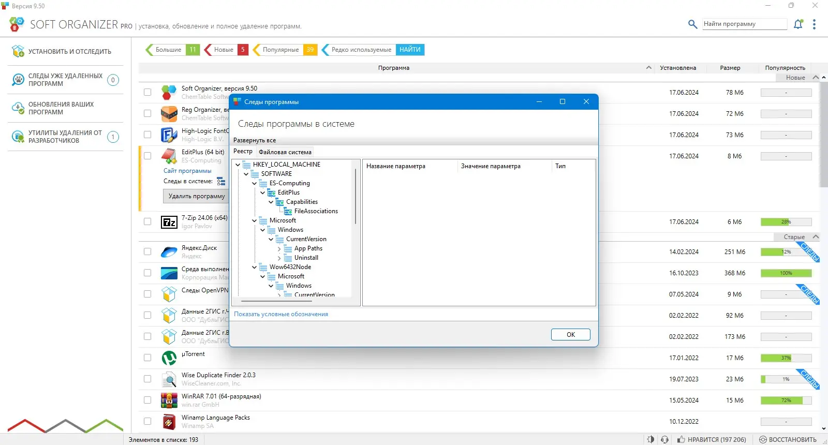The width and height of the screenshot is (828, 445).
Task: Open the three-dot main menu
Action: click(x=814, y=24)
